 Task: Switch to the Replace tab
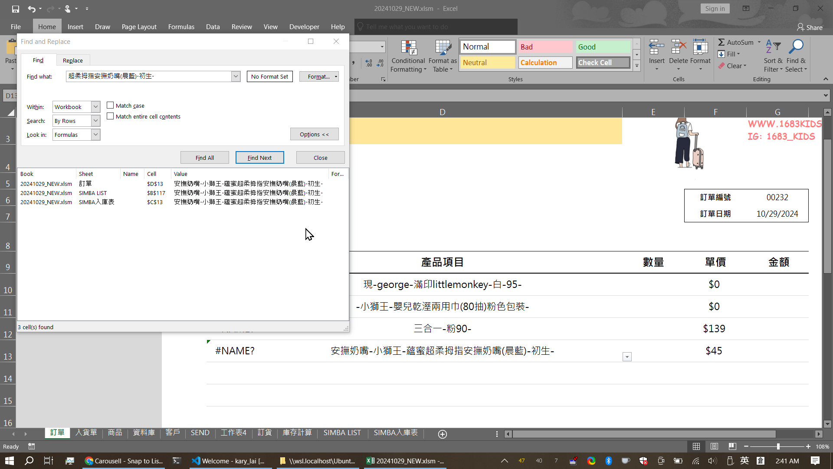click(x=72, y=60)
